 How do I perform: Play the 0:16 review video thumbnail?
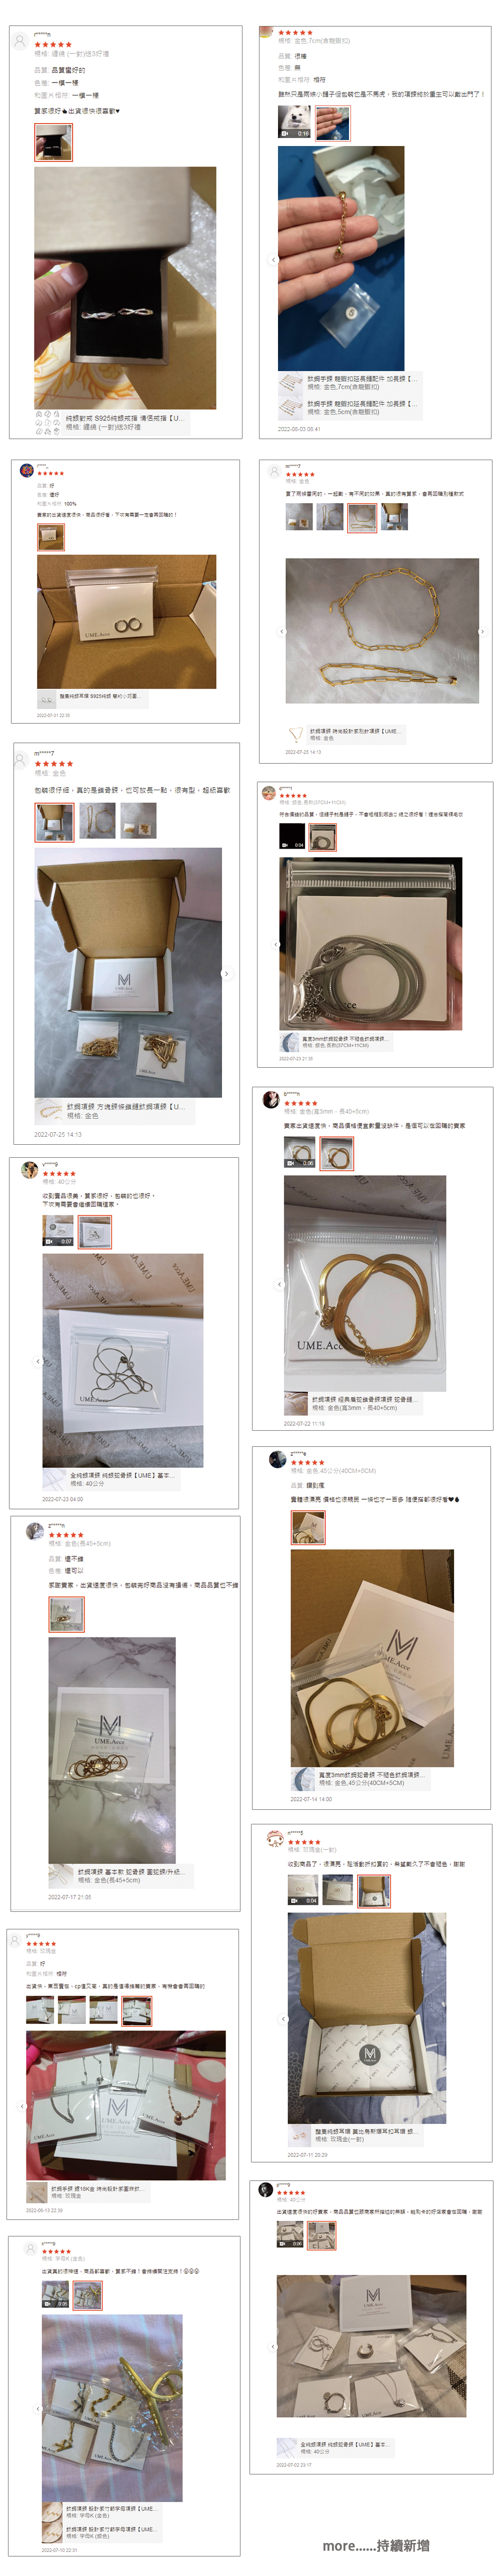click(294, 122)
